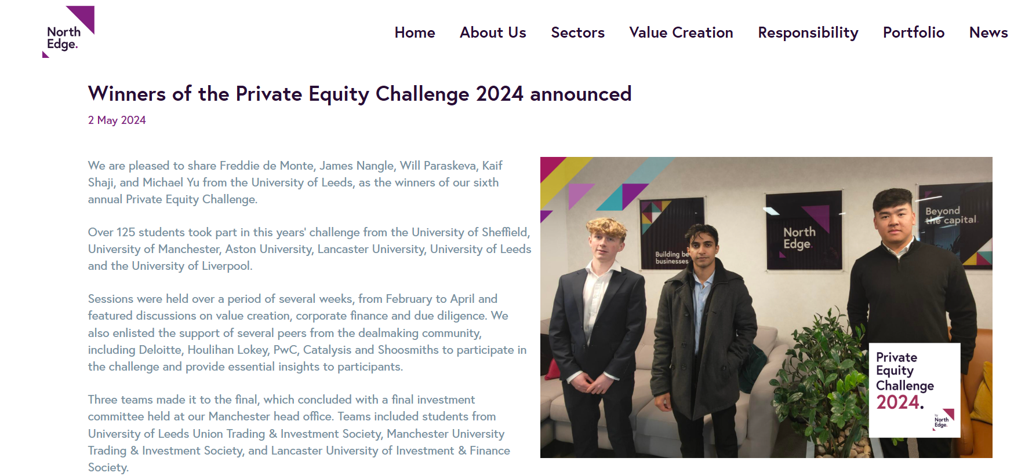Select Sectors in the navigation bar
Image resolution: width=1014 pixels, height=476 pixels.
(577, 32)
